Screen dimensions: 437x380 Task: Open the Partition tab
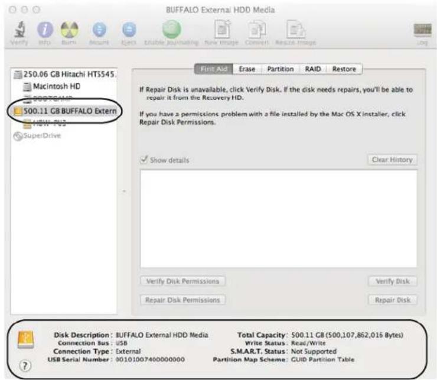(281, 69)
